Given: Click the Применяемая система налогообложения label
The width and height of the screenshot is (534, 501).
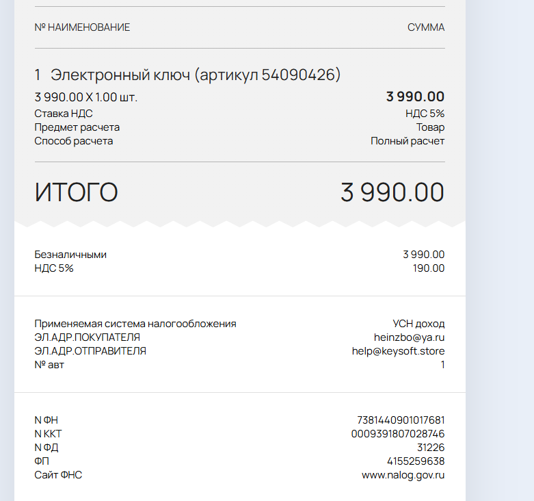Looking at the screenshot, I should (x=135, y=324).
